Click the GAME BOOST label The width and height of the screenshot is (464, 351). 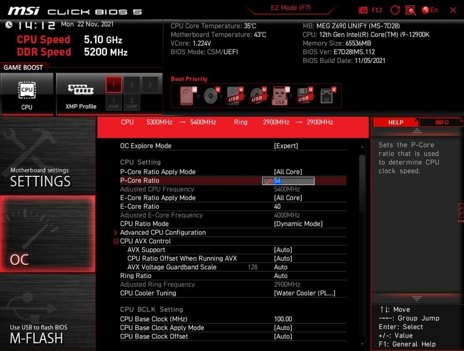coord(23,67)
